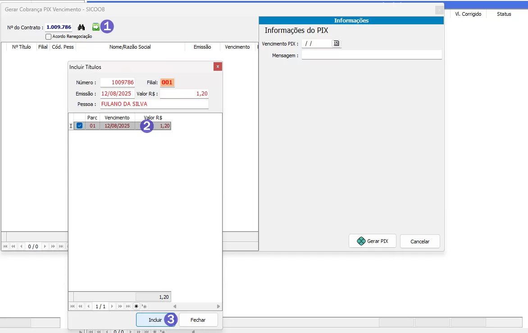Click the Gerar PIX button
The width and height of the screenshot is (528, 333).
[x=372, y=241]
